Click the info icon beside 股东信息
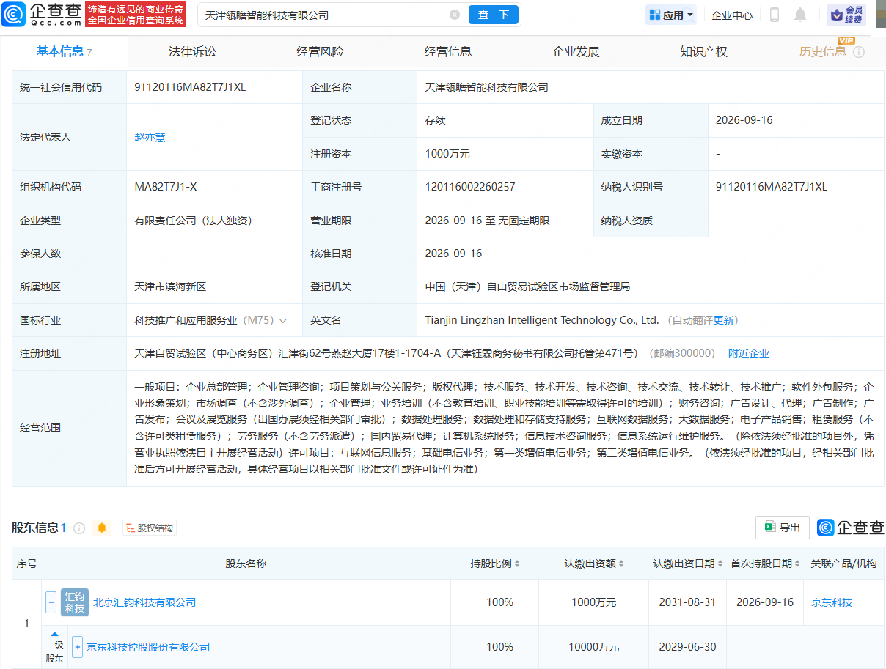The image size is (886, 669). [79, 528]
